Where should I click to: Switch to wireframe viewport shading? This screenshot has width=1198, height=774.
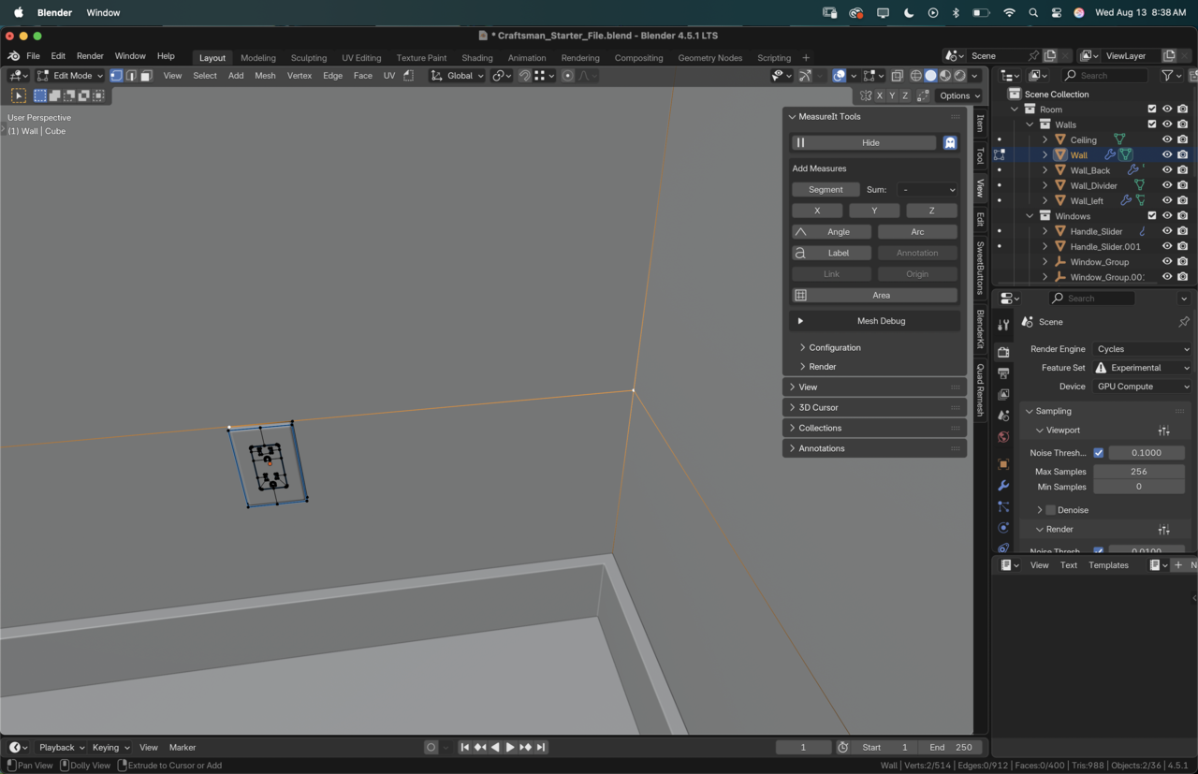tap(916, 76)
